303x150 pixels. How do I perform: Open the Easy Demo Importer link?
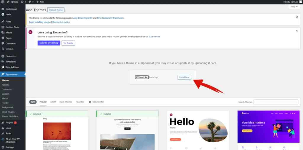click(83, 18)
